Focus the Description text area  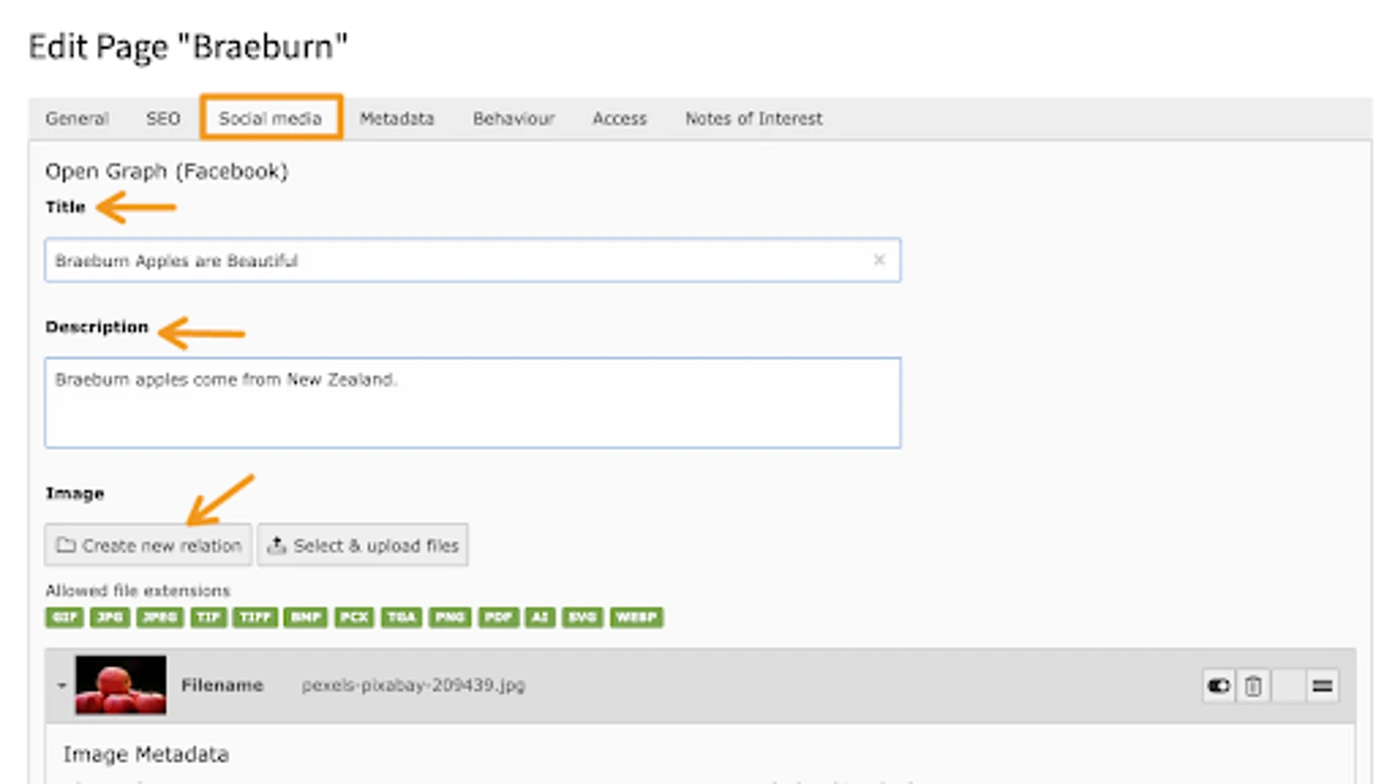pyautogui.click(x=473, y=403)
